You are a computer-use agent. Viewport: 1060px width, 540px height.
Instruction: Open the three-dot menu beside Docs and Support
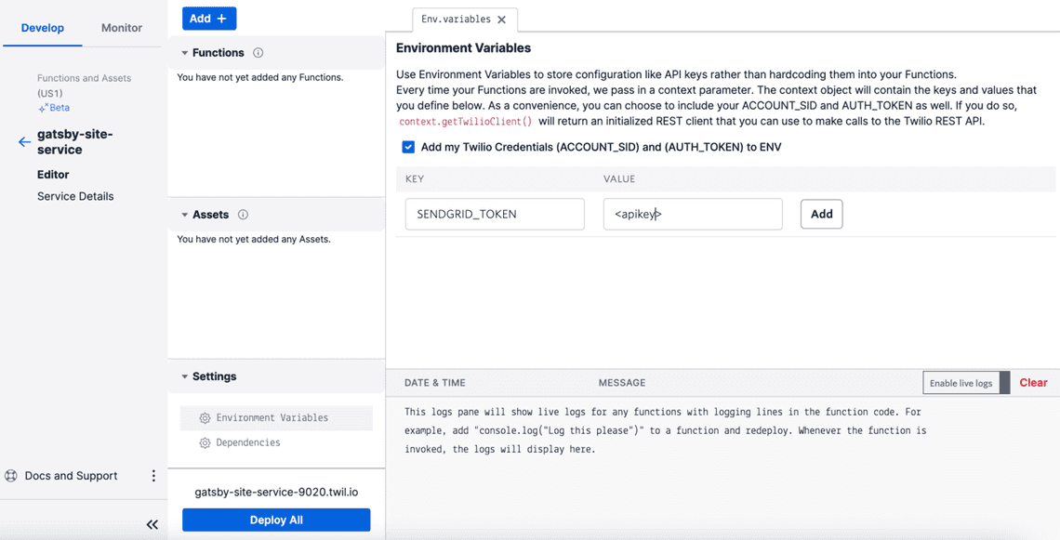click(x=153, y=476)
